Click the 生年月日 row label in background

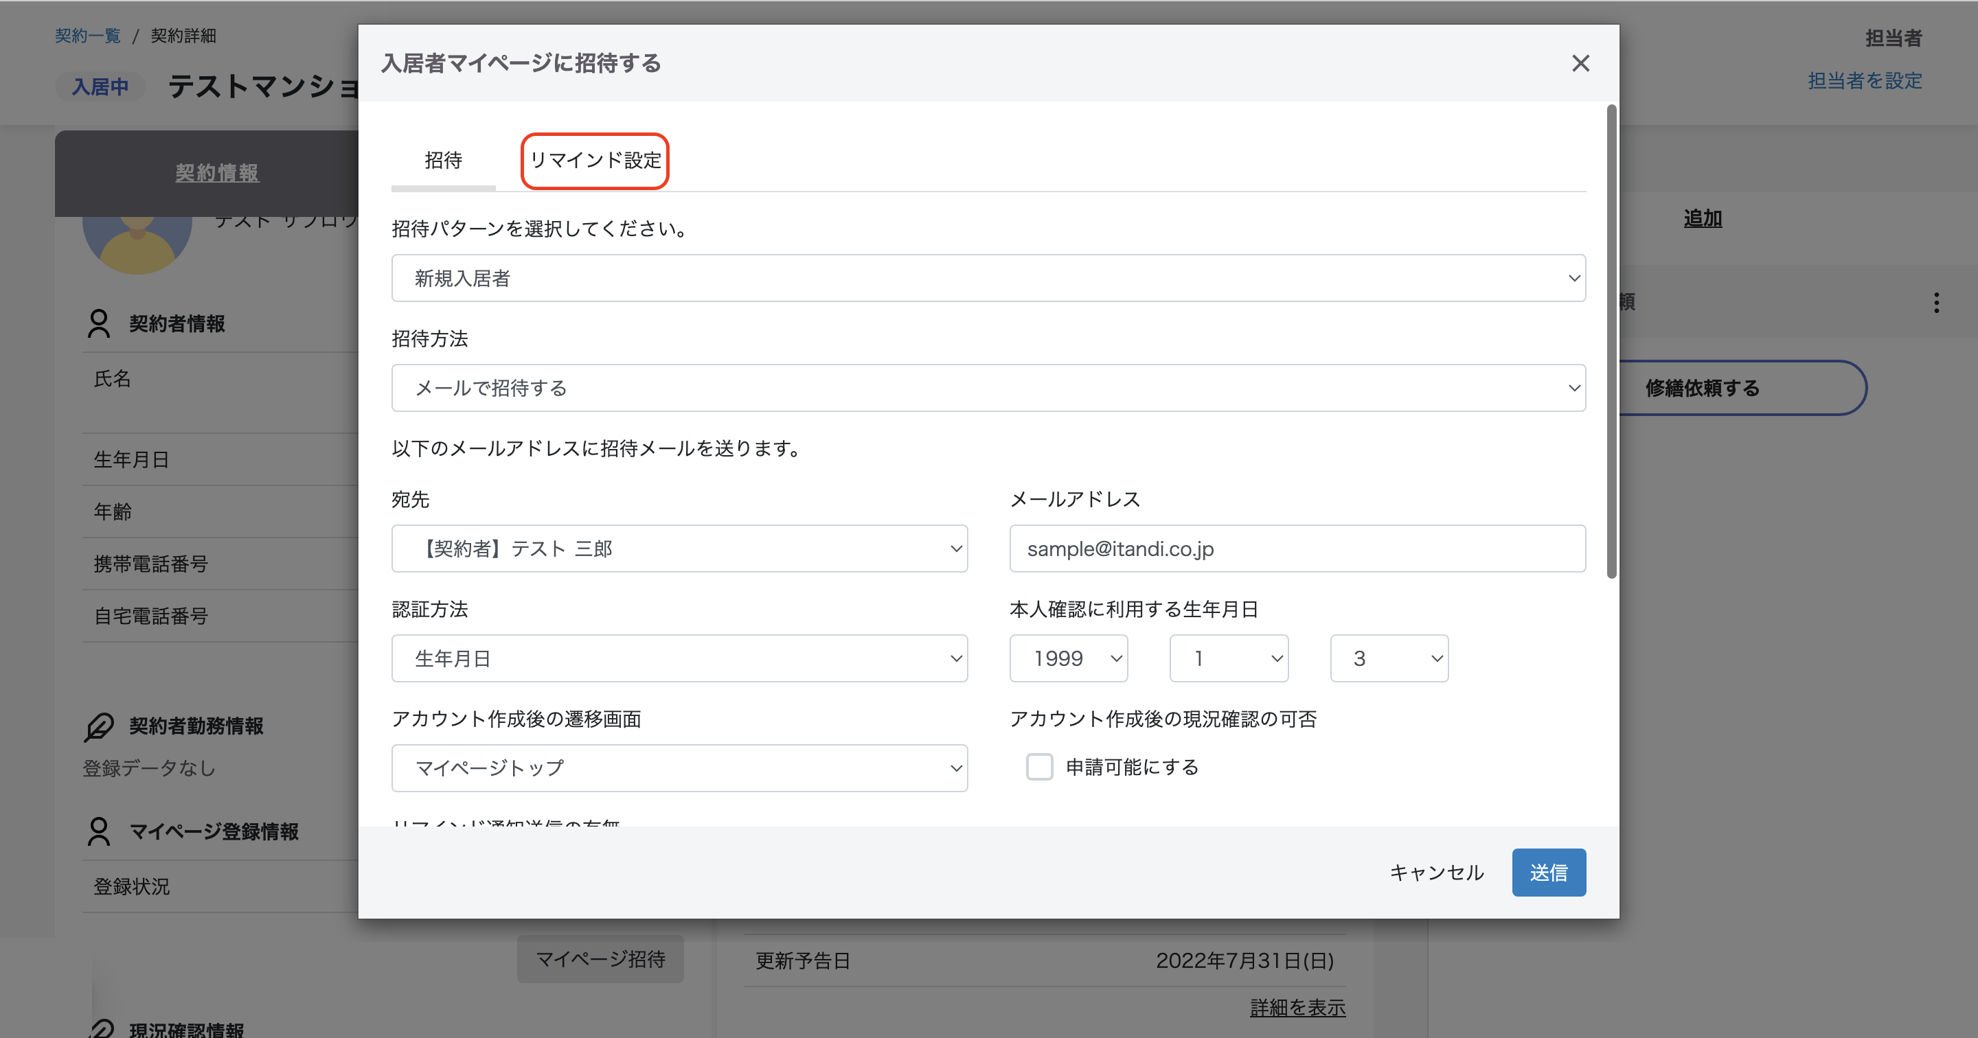(x=131, y=459)
